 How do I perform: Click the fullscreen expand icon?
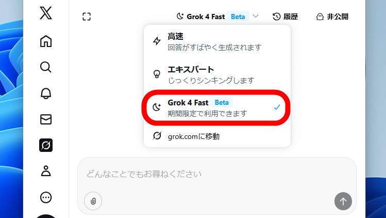[87, 17]
